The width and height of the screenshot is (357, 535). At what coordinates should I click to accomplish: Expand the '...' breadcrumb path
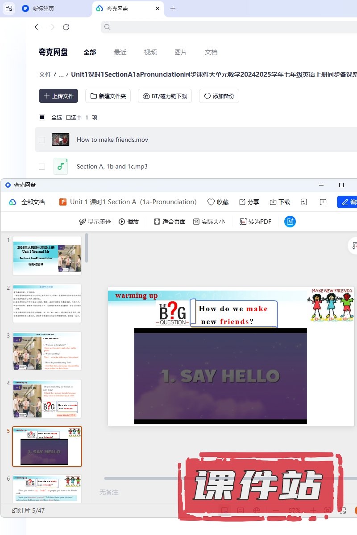tap(61, 74)
